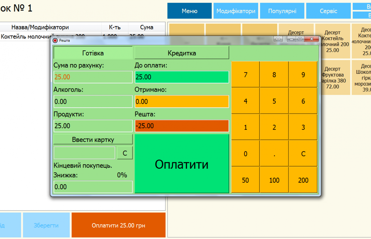Switch to the Модифікатори tab
This screenshot has height=239, width=371.
click(236, 11)
